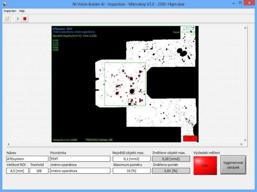Click TRESHOLD hodnota: 108 overlay text

99,140
